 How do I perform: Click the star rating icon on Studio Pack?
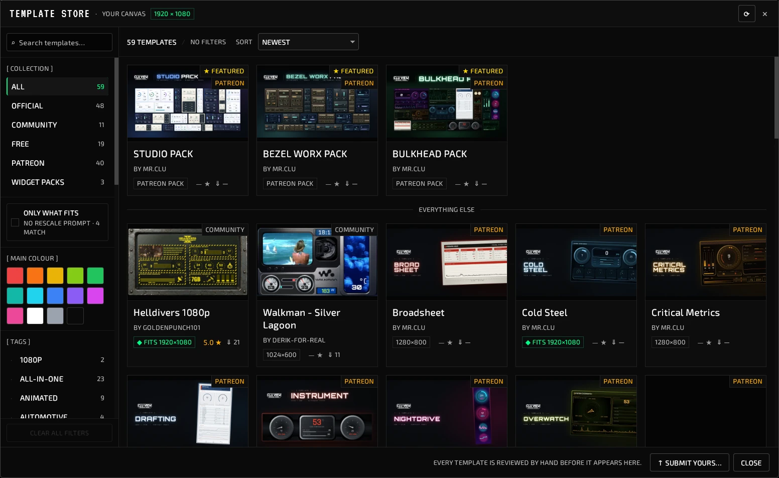[207, 184]
